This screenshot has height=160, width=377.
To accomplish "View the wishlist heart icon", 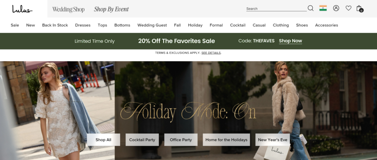I will [x=348, y=8].
